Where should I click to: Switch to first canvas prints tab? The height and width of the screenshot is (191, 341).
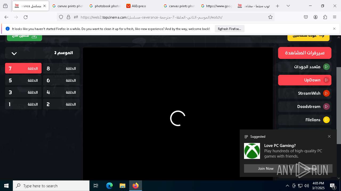(x=68, y=6)
